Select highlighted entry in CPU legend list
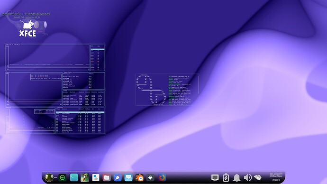This screenshot has width=327, height=184. [98, 49]
